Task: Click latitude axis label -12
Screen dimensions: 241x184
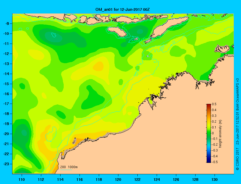Action: (x=6, y=54)
